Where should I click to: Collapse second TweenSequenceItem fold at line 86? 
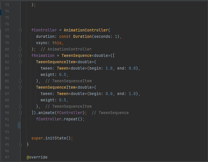(x=20, y=87)
